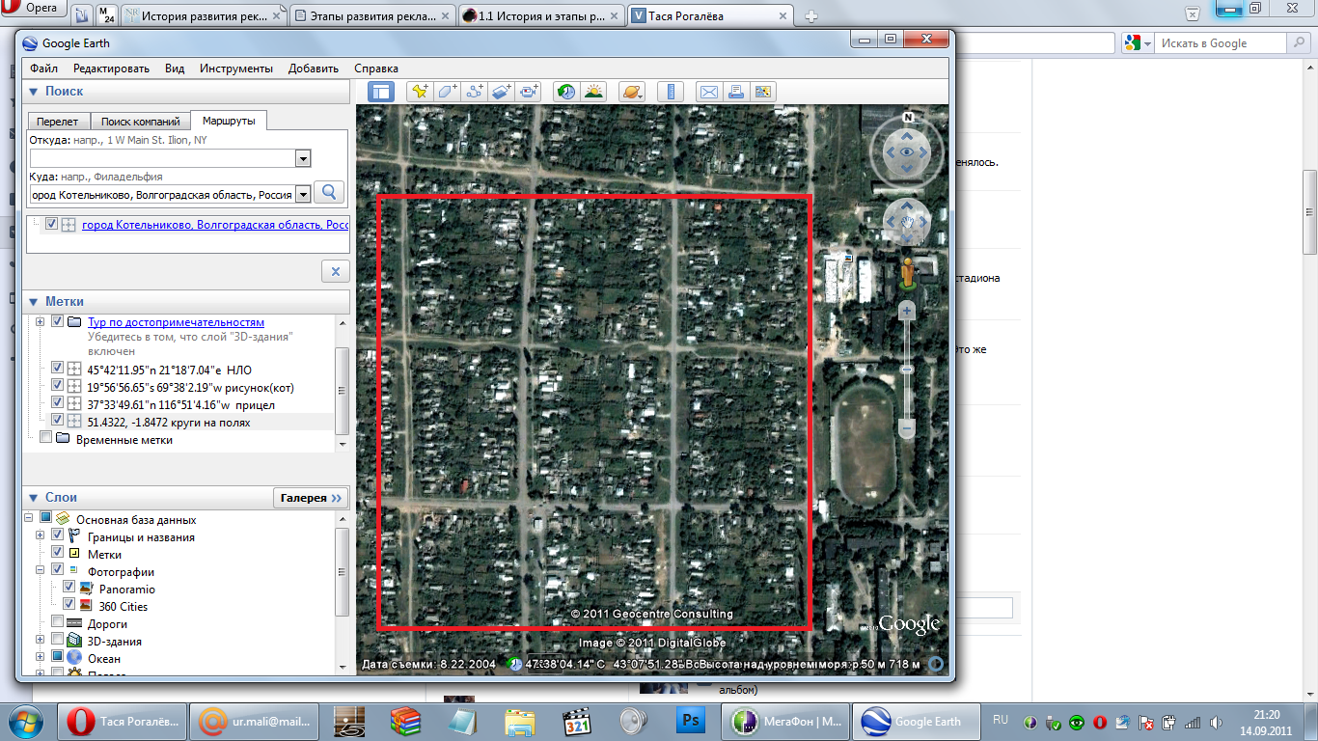This screenshot has height=741, width=1318.
Task: Open the Котельниково search result link
Action: click(215, 224)
